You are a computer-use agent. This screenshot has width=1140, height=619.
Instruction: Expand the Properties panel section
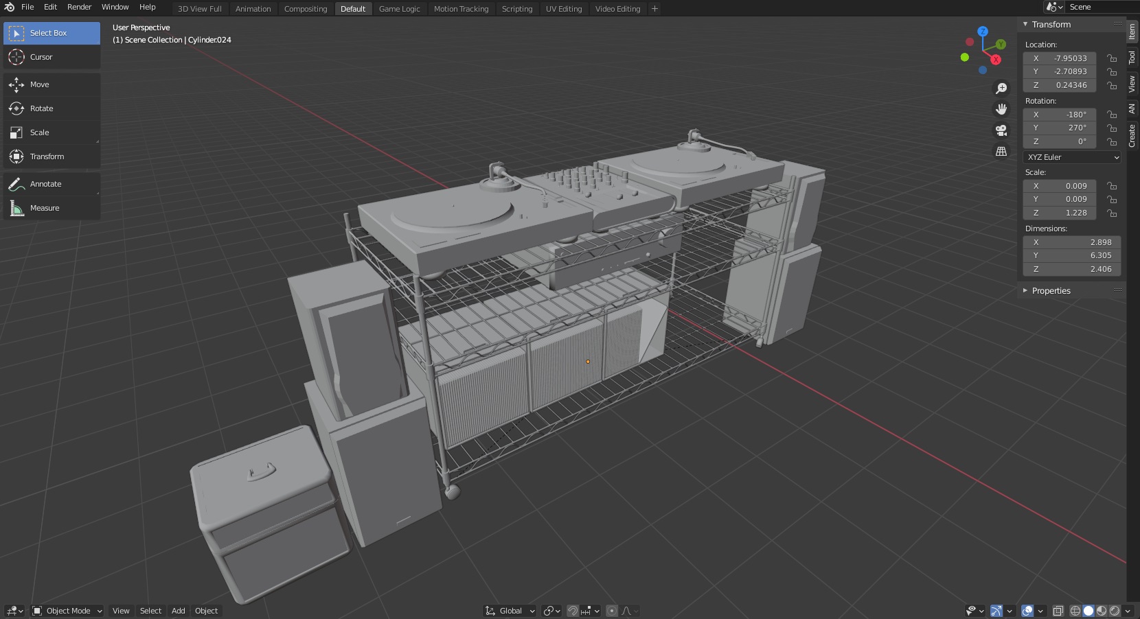1051,291
